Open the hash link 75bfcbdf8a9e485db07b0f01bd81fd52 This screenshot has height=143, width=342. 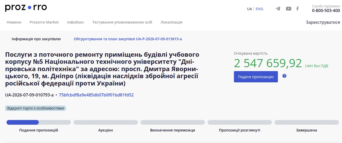coord(96,95)
